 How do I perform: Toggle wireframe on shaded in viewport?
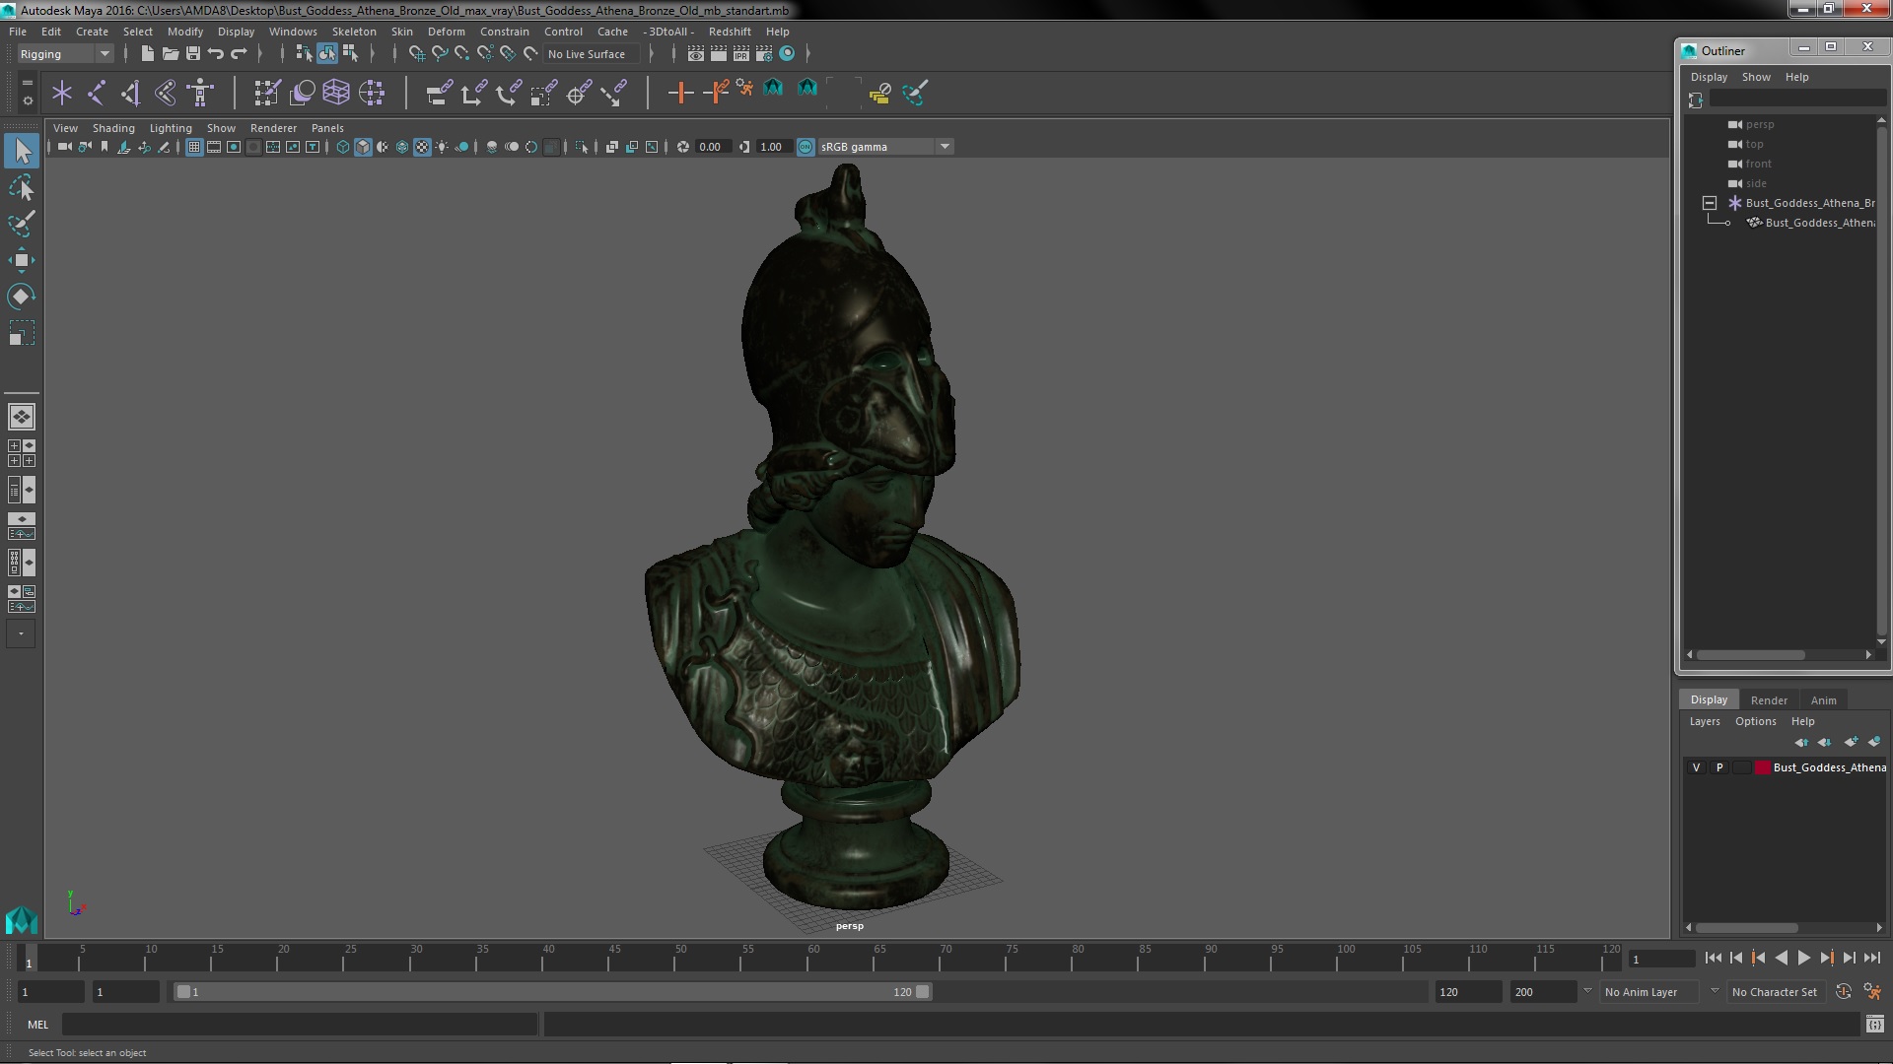click(402, 147)
